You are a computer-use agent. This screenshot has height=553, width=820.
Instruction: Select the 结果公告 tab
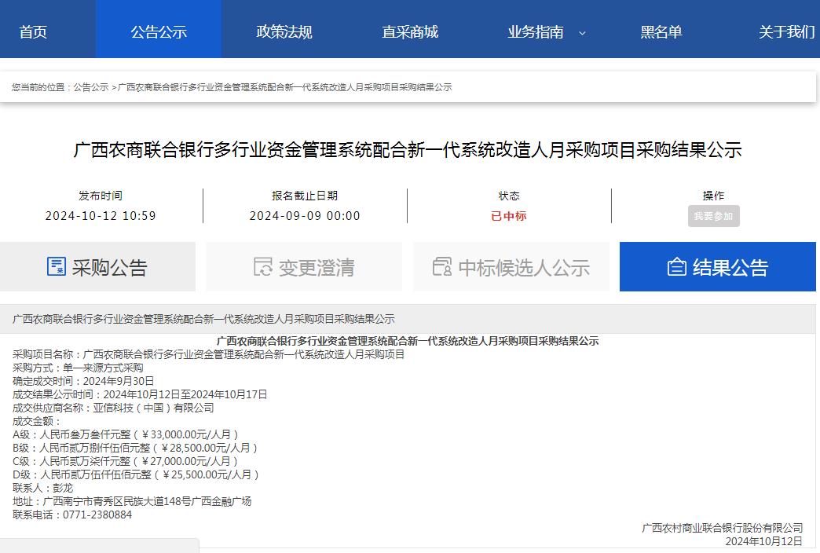(x=718, y=266)
